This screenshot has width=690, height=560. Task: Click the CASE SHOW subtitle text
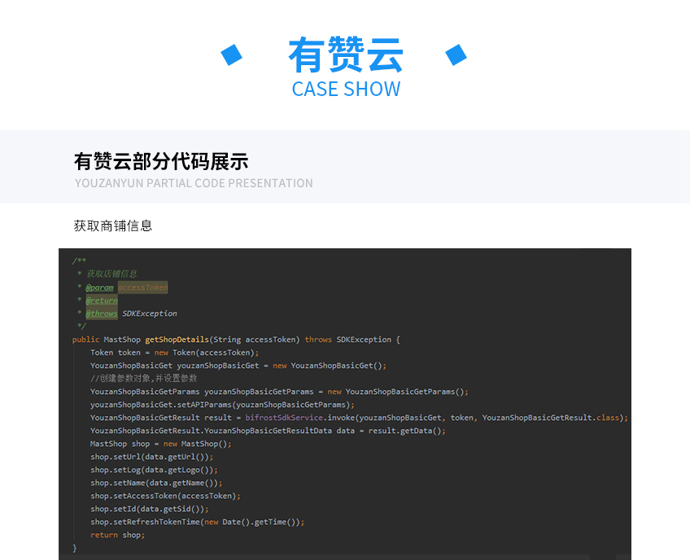click(346, 89)
